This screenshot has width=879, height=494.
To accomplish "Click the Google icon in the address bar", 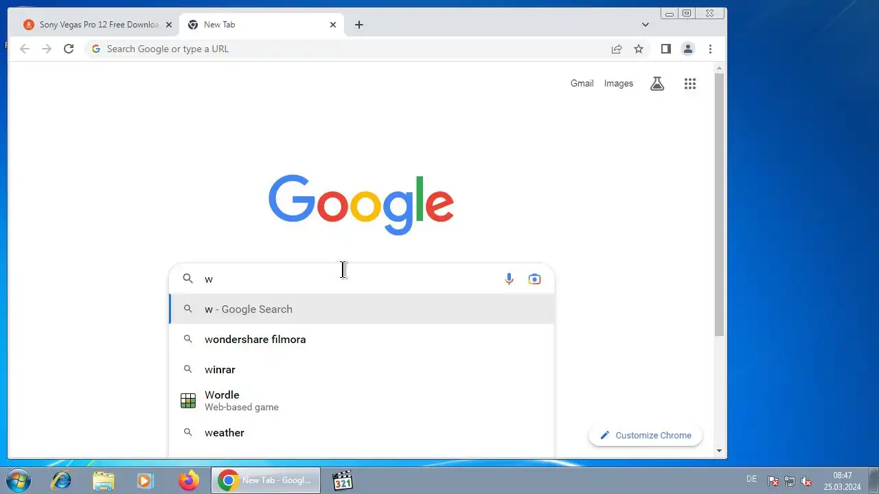I will (x=96, y=49).
